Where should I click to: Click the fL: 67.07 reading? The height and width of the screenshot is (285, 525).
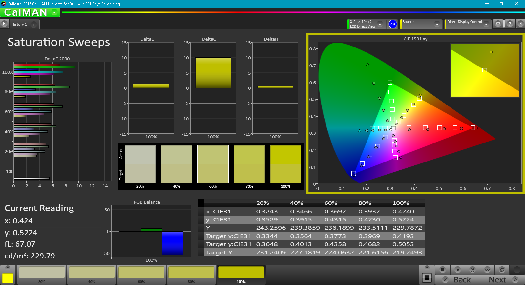[20, 244]
